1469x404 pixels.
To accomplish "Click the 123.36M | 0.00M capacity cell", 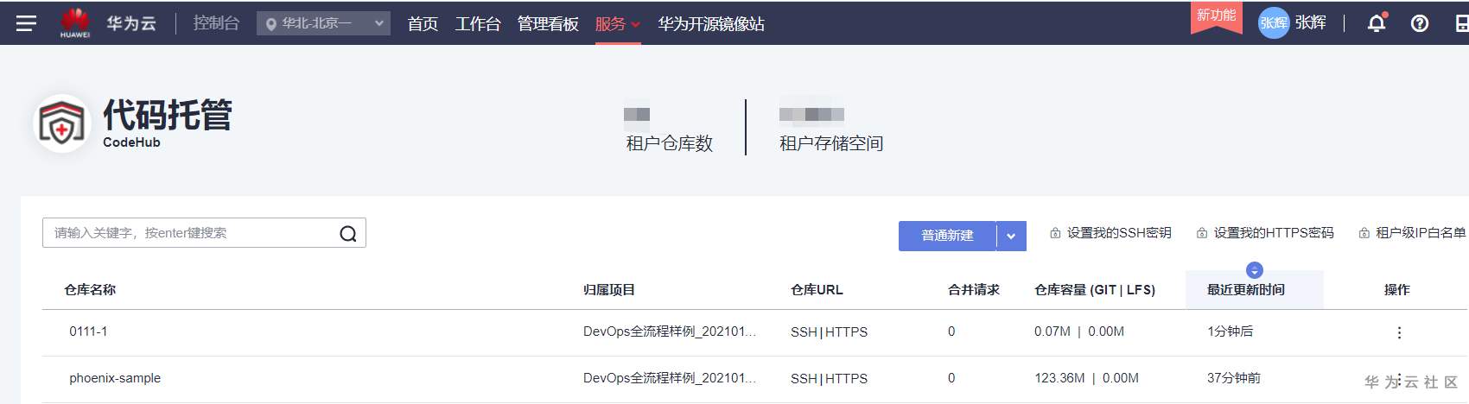I will [x=1086, y=378].
